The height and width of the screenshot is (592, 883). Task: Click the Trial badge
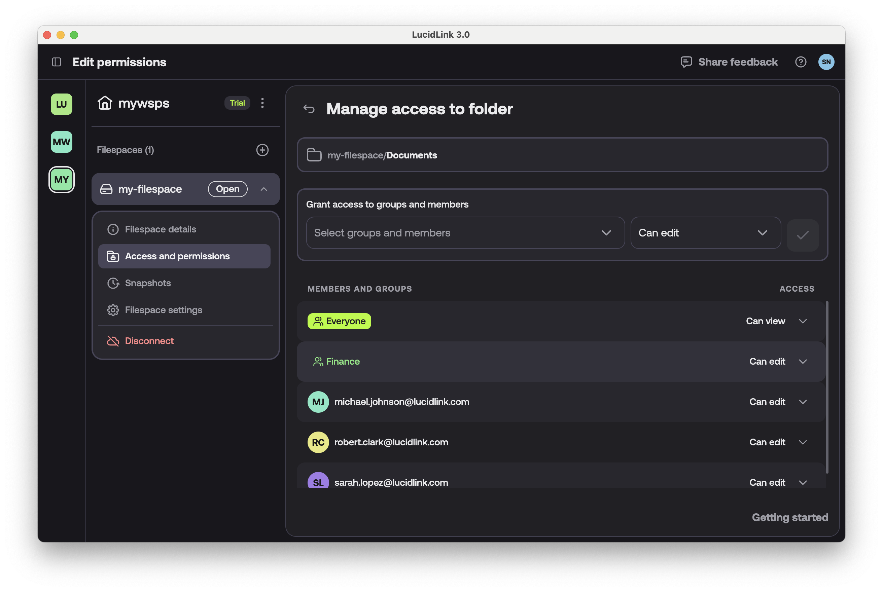click(237, 103)
